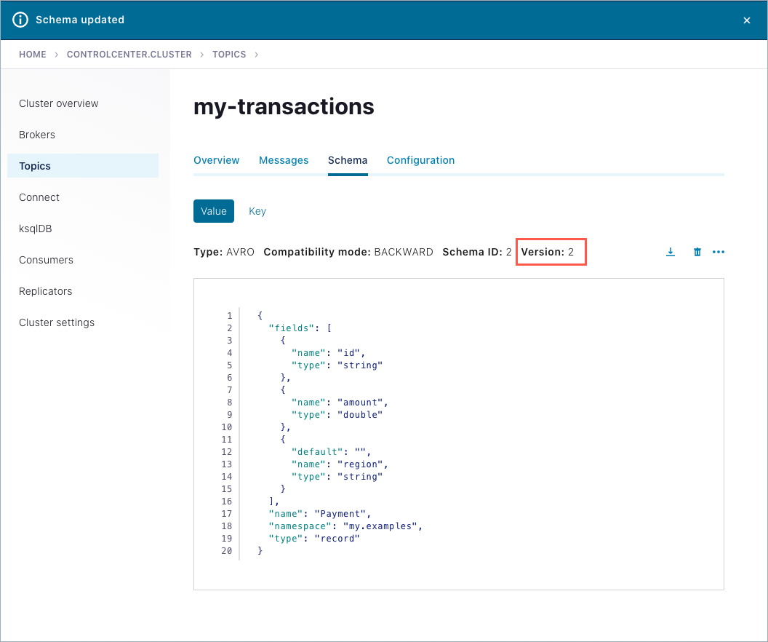Open the Messages tab
The width and height of the screenshot is (768, 642).
click(284, 160)
